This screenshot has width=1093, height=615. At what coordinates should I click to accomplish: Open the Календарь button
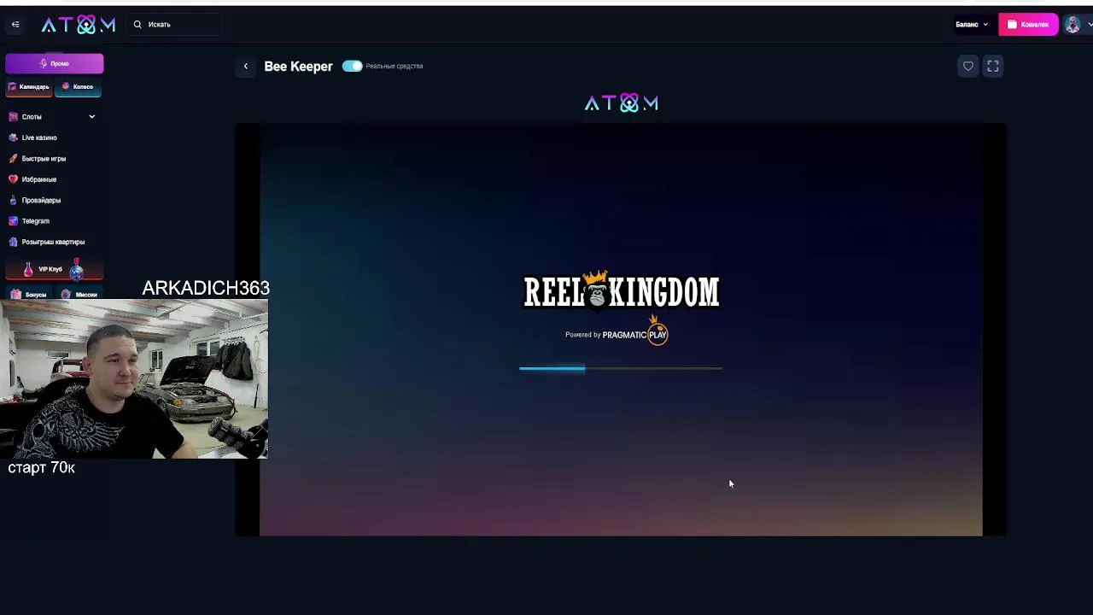pyautogui.click(x=29, y=87)
